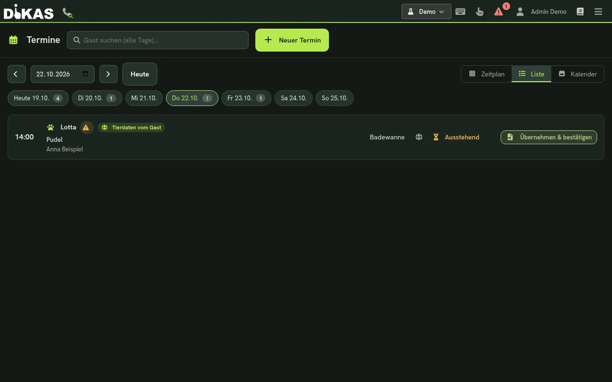Click the calendar picker icon in date field
Image resolution: width=612 pixels, height=382 pixels.
point(86,74)
